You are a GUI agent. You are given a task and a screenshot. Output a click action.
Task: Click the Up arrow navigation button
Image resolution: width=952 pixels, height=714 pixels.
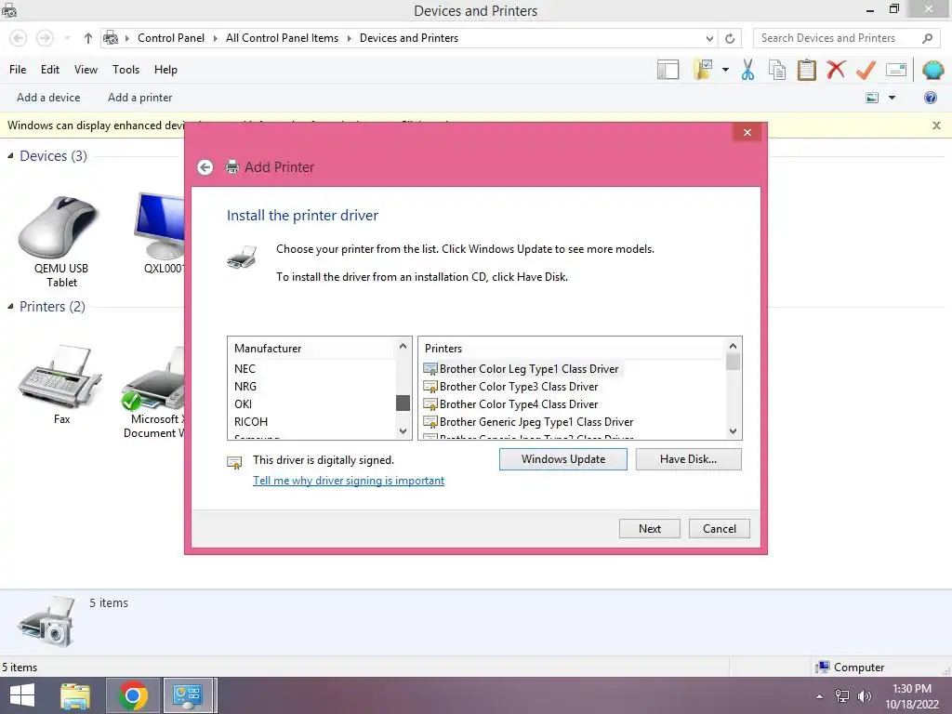tap(88, 38)
